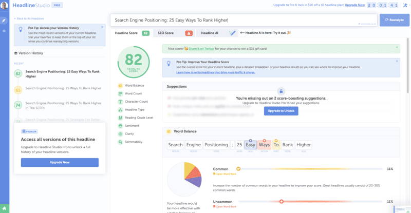Click the Headline AI magic pen icon
The width and height of the screenshot is (411, 213).
[232, 33]
